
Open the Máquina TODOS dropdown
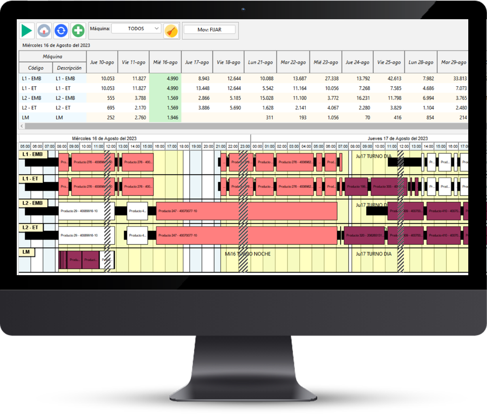pyautogui.click(x=136, y=29)
